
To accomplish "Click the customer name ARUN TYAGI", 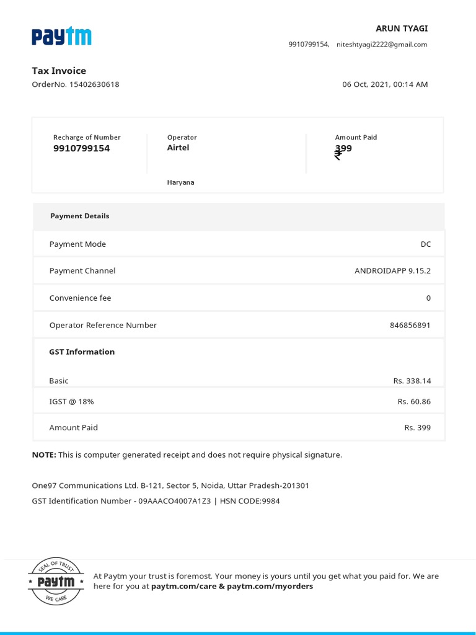I will pos(402,29).
